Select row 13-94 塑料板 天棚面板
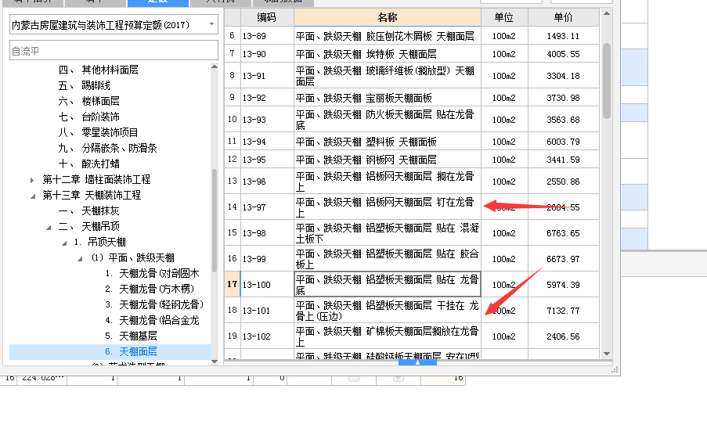 (x=412, y=142)
